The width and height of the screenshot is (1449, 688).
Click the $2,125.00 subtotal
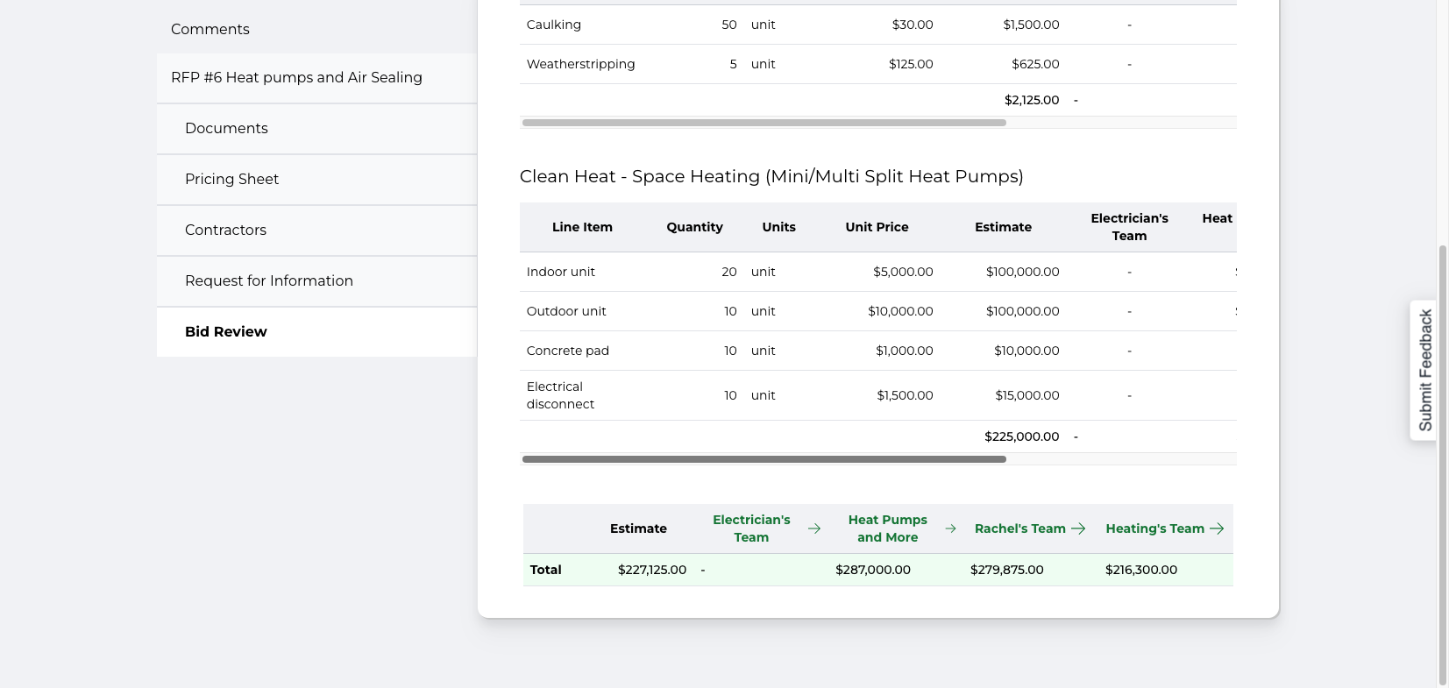1032,100
